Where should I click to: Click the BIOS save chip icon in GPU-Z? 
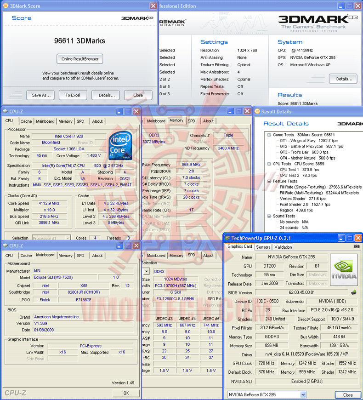tap(353, 292)
